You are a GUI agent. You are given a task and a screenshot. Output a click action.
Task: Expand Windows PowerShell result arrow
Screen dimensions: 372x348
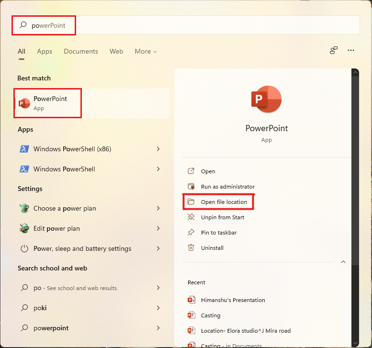(x=158, y=169)
